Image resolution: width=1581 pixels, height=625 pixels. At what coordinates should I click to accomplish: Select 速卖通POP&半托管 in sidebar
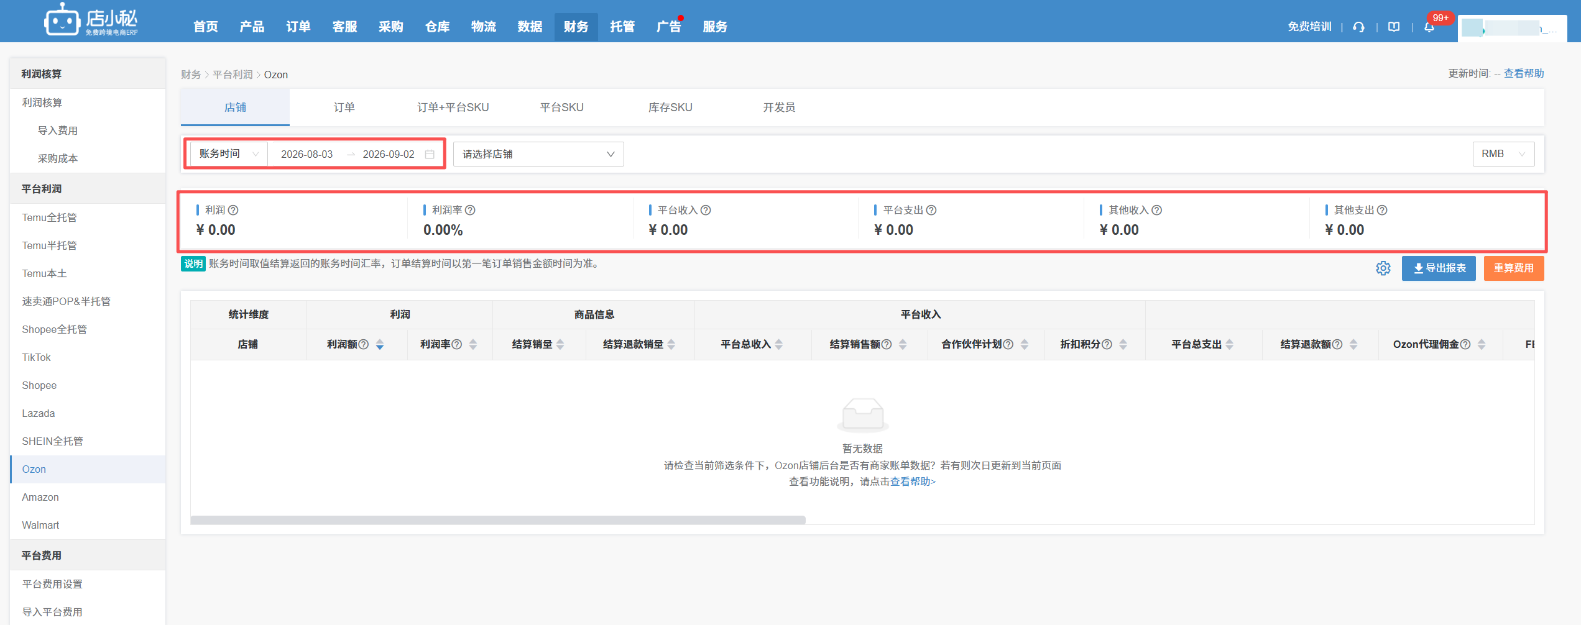[x=88, y=301]
